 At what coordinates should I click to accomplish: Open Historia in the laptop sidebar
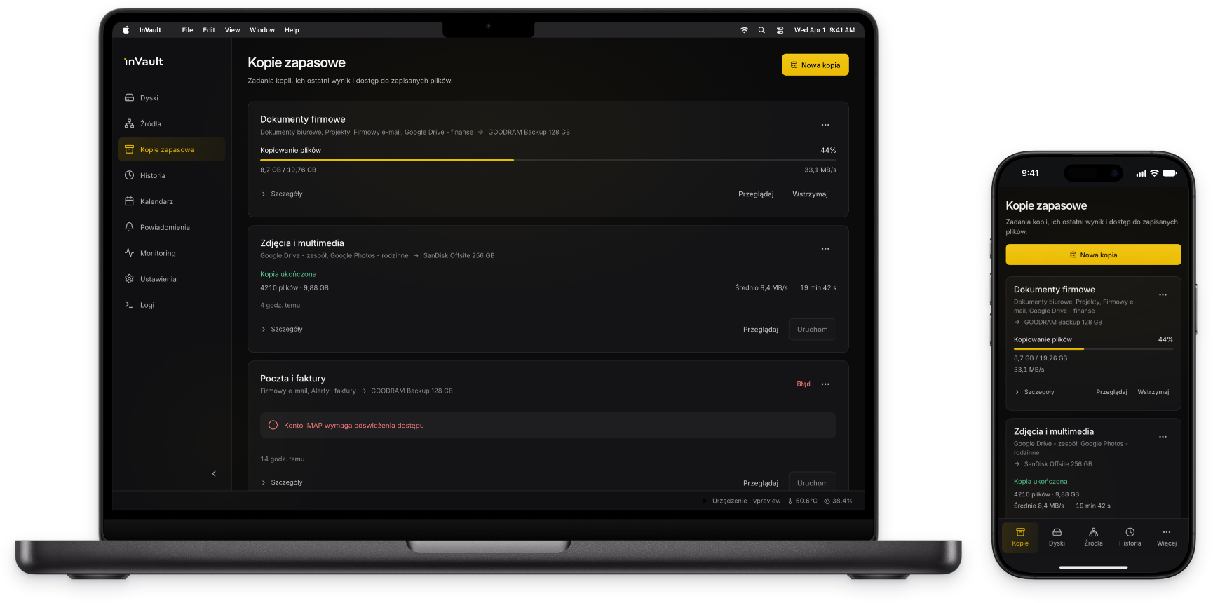coord(172,175)
